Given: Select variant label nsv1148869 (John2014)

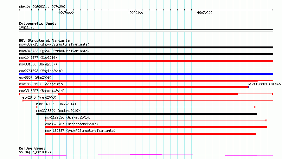Looking at the screenshot, I should [56, 104].
